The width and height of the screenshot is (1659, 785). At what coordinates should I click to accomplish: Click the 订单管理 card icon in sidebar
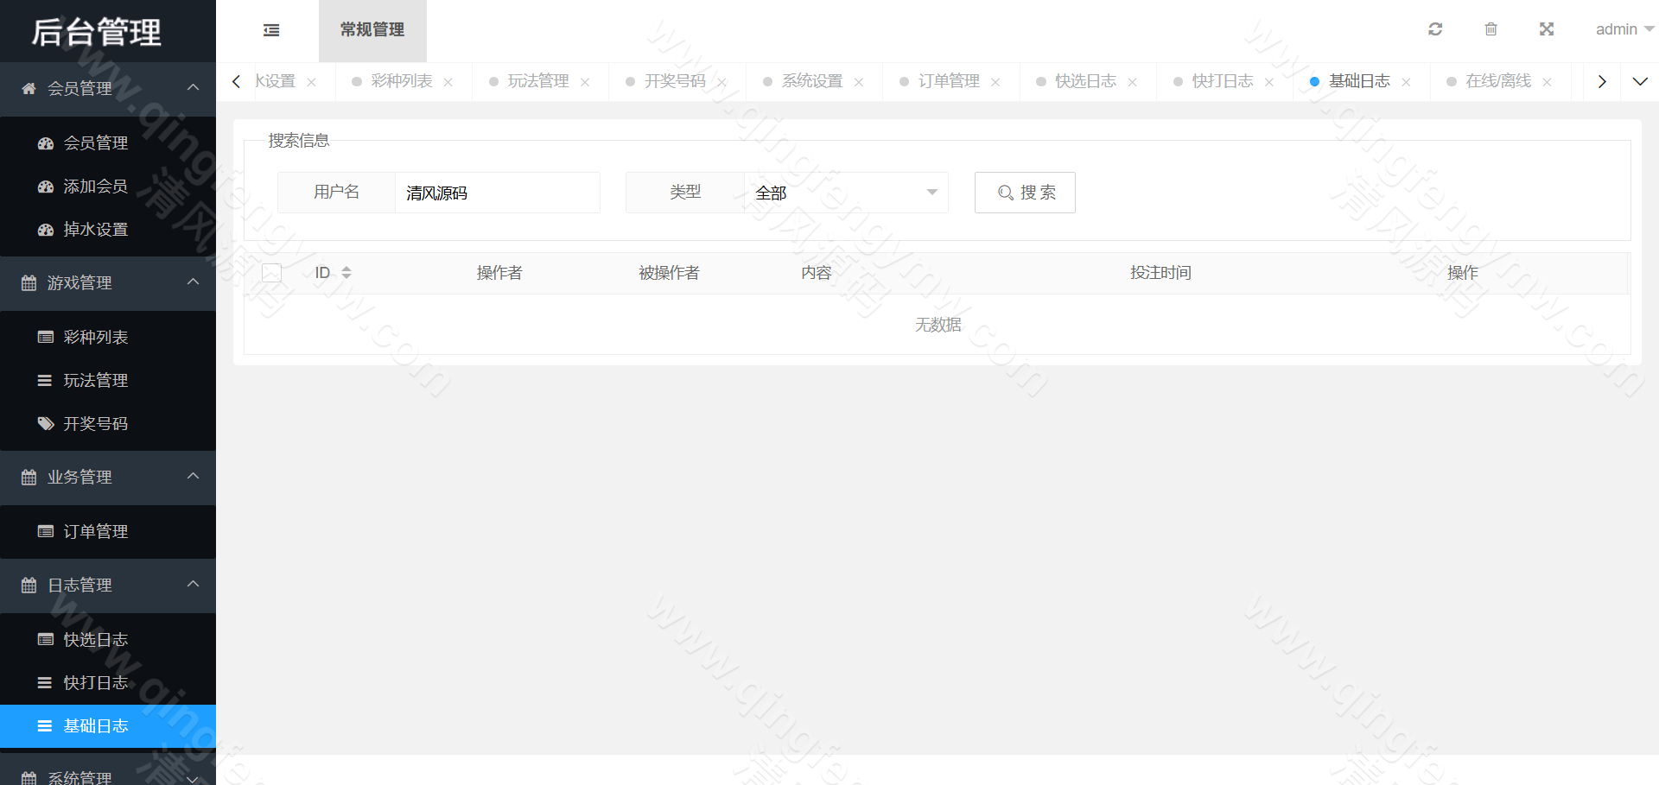[x=46, y=532]
